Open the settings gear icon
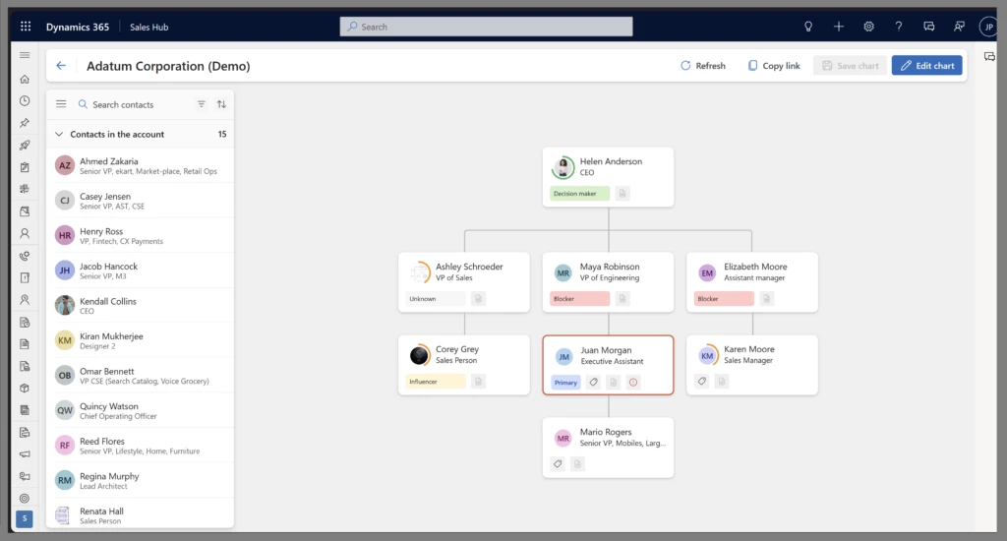The image size is (1007, 541). pyautogui.click(x=869, y=27)
